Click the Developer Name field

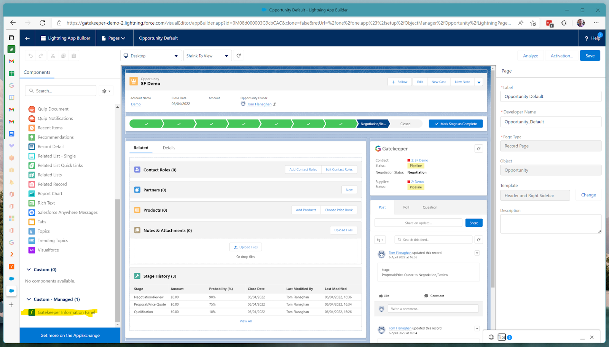550,122
